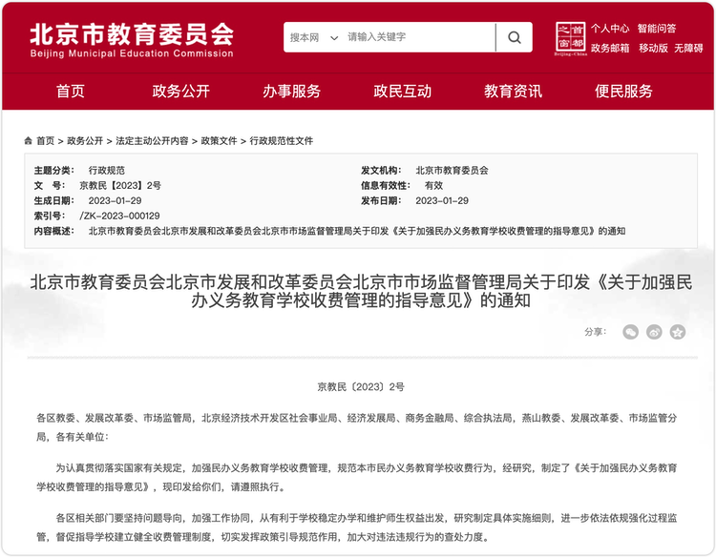Open the 搜本网 search scope dropdown
Screen dimensions: 716x557
tap(314, 37)
